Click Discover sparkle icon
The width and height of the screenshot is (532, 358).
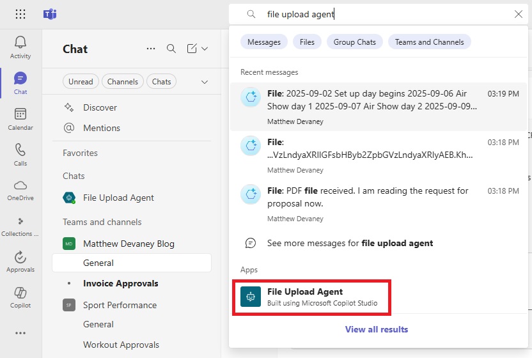[x=69, y=107]
